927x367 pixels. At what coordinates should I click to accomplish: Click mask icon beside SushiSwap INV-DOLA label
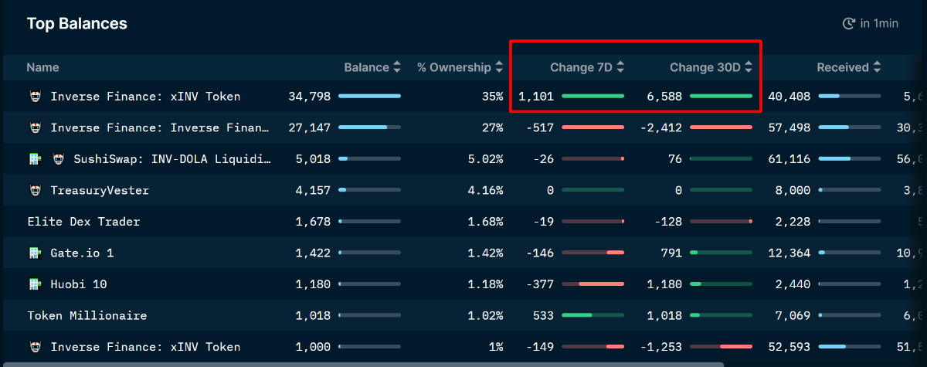coord(58,159)
